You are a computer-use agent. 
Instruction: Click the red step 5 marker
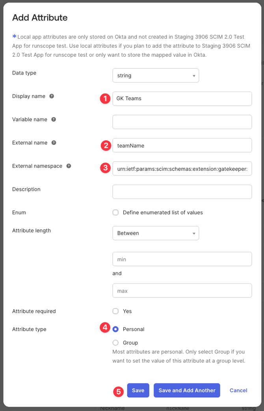pos(119,391)
